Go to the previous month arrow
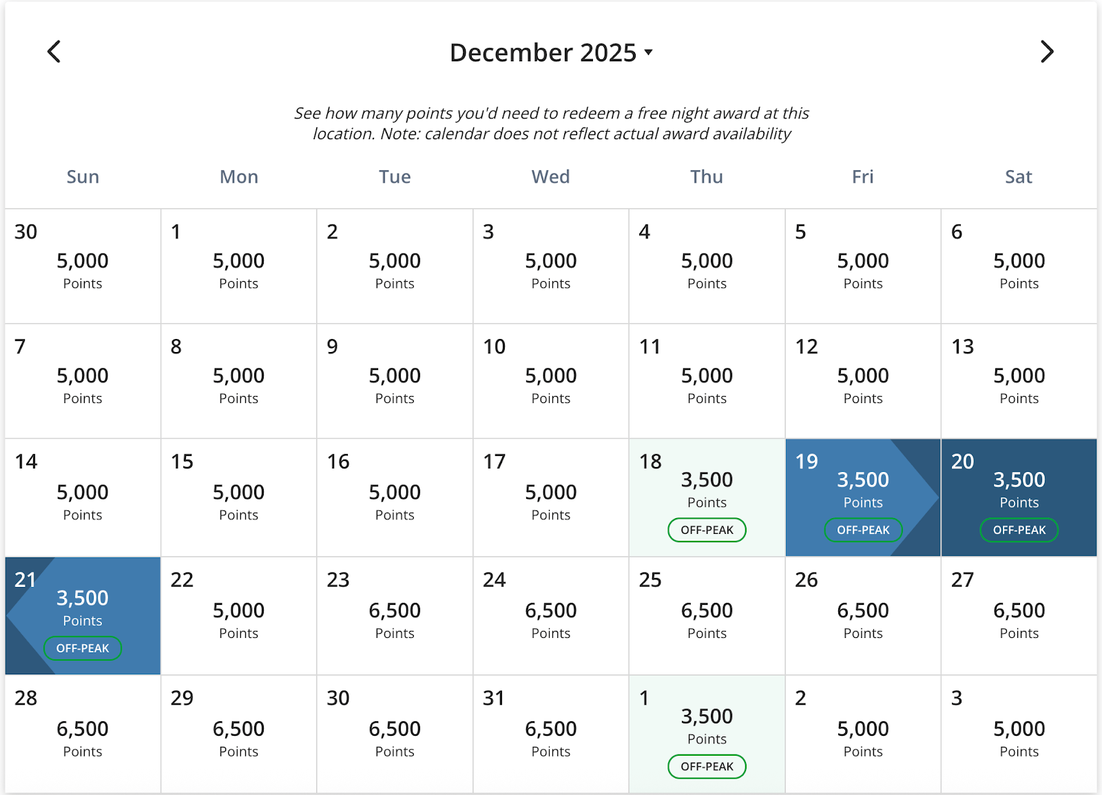 [x=54, y=52]
